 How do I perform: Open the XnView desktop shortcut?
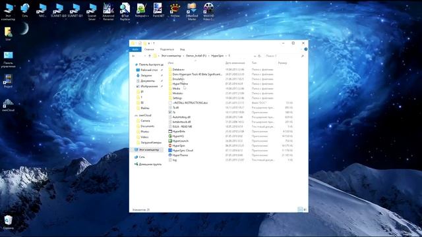[175, 11]
